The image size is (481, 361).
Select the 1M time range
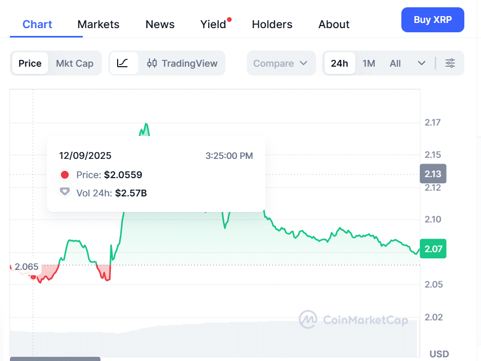click(x=369, y=63)
